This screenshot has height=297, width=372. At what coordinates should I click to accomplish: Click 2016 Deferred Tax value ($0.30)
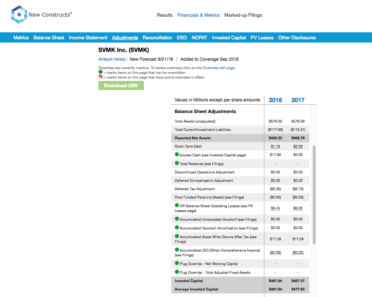point(275,189)
